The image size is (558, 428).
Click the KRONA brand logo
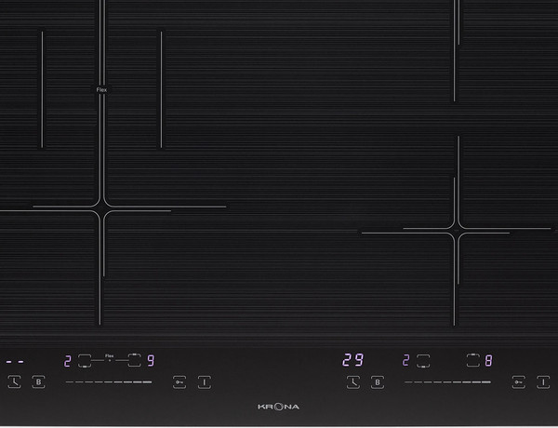click(x=278, y=408)
